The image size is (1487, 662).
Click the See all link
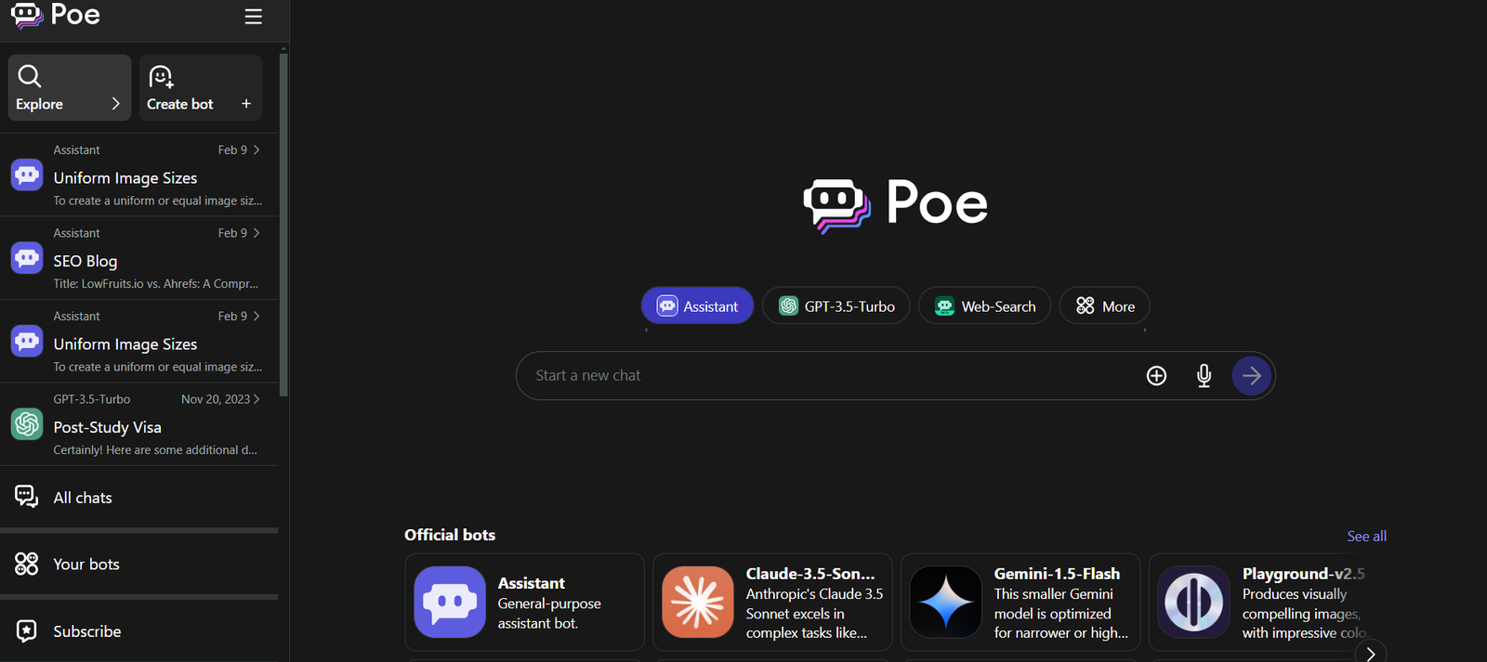pos(1366,536)
